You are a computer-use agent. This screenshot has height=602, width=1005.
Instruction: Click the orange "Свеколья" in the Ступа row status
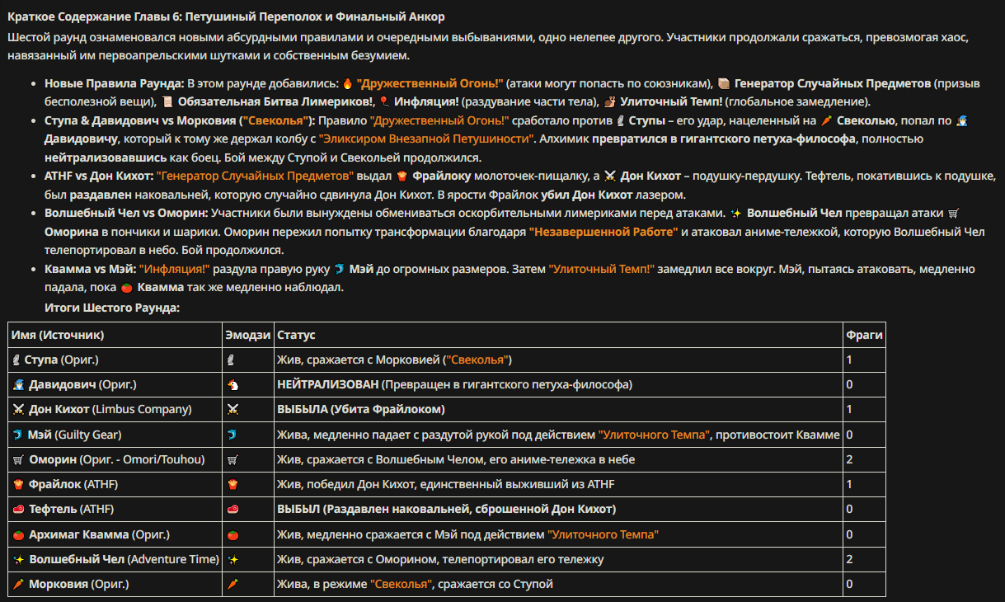(477, 360)
